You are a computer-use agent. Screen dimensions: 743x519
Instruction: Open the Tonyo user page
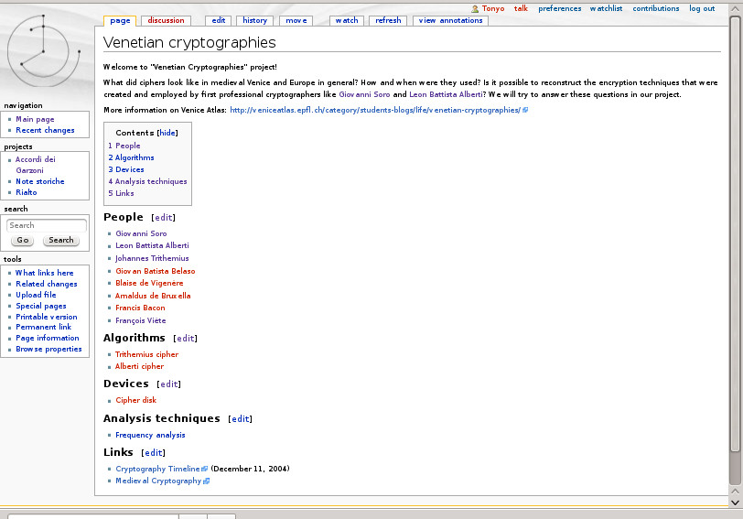[493, 8]
